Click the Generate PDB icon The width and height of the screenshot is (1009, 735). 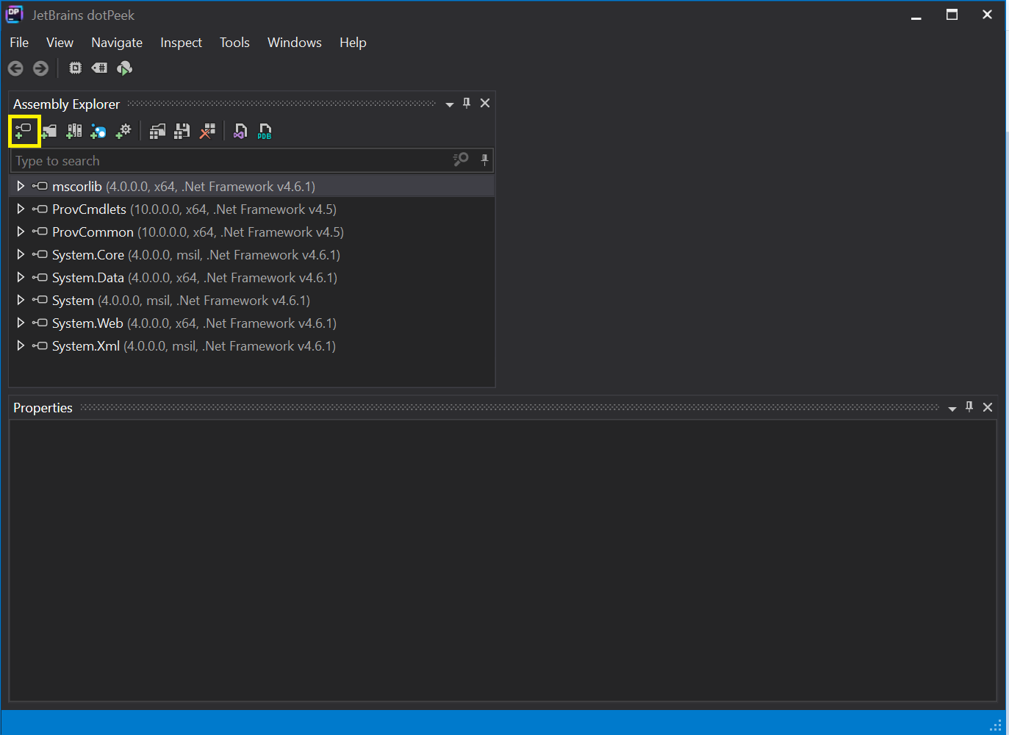265,132
